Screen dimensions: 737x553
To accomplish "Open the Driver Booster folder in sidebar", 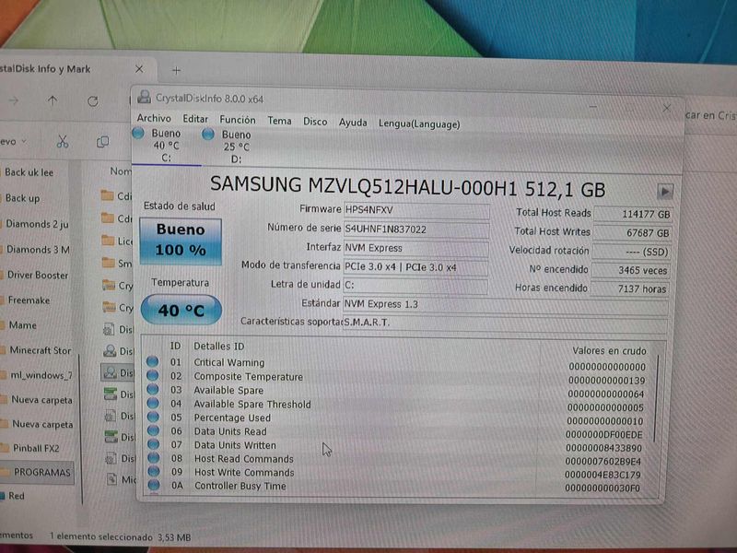I will pyautogui.click(x=38, y=275).
